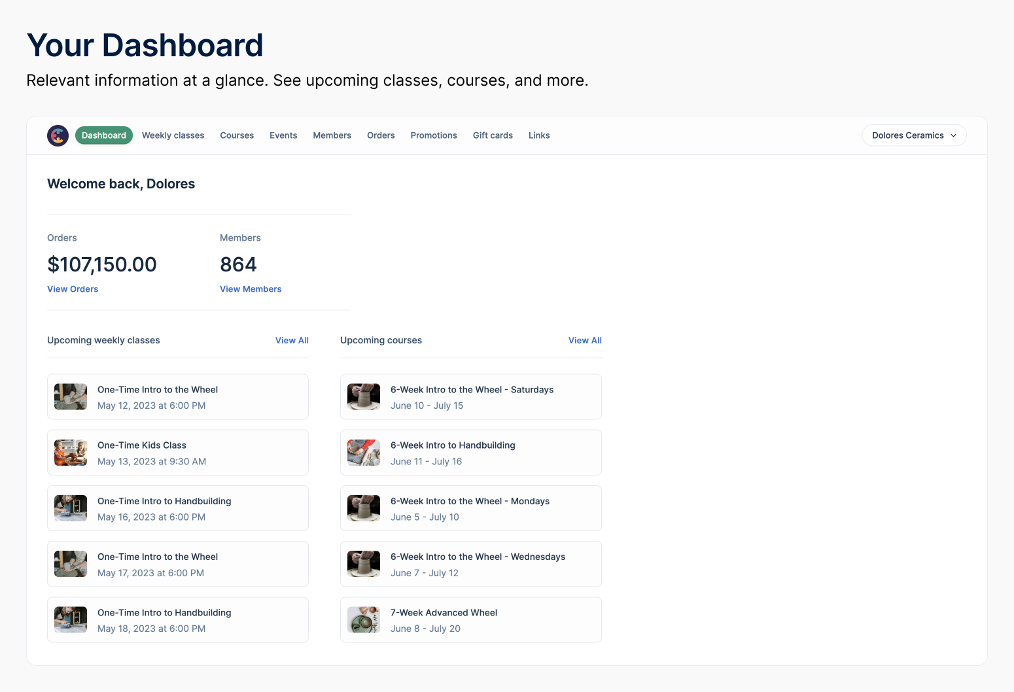
Task: Navigate to the Courses tab
Action: 236,135
